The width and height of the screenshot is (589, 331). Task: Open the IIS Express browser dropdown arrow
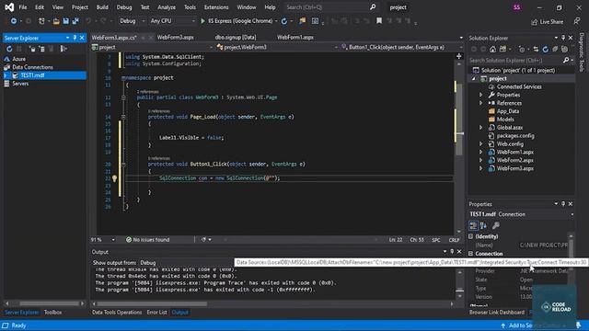tap(276, 21)
